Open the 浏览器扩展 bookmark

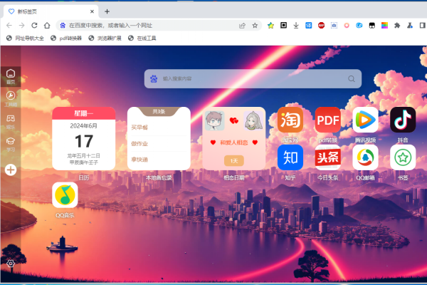click(x=105, y=38)
